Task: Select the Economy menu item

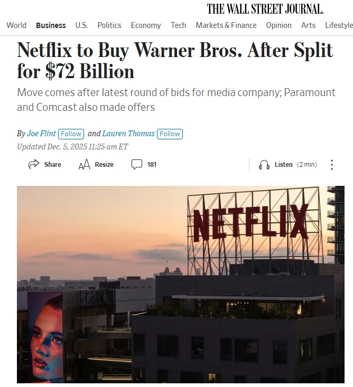Action: pyautogui.click(x=146, y=25)
